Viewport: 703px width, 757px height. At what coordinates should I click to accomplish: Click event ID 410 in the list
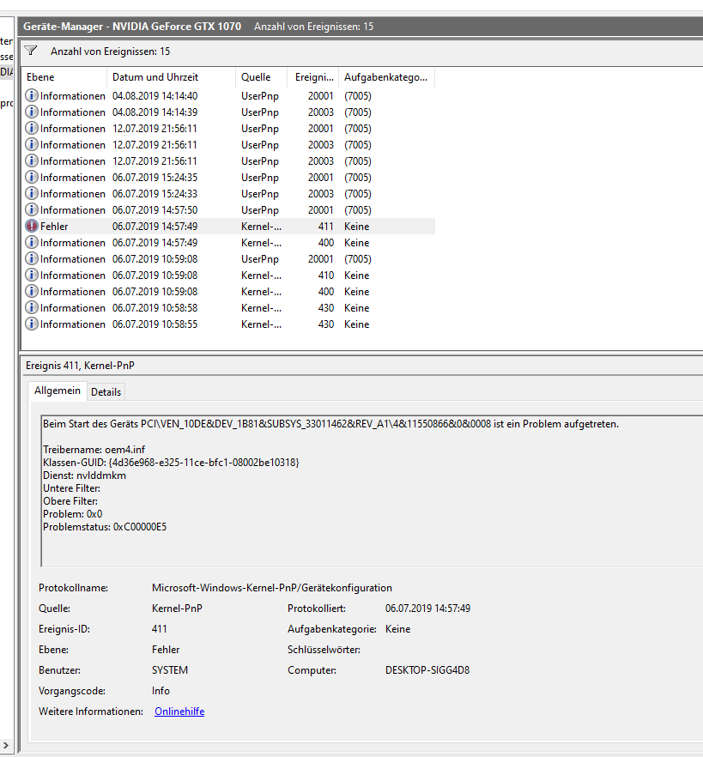(x=326, y=276)
